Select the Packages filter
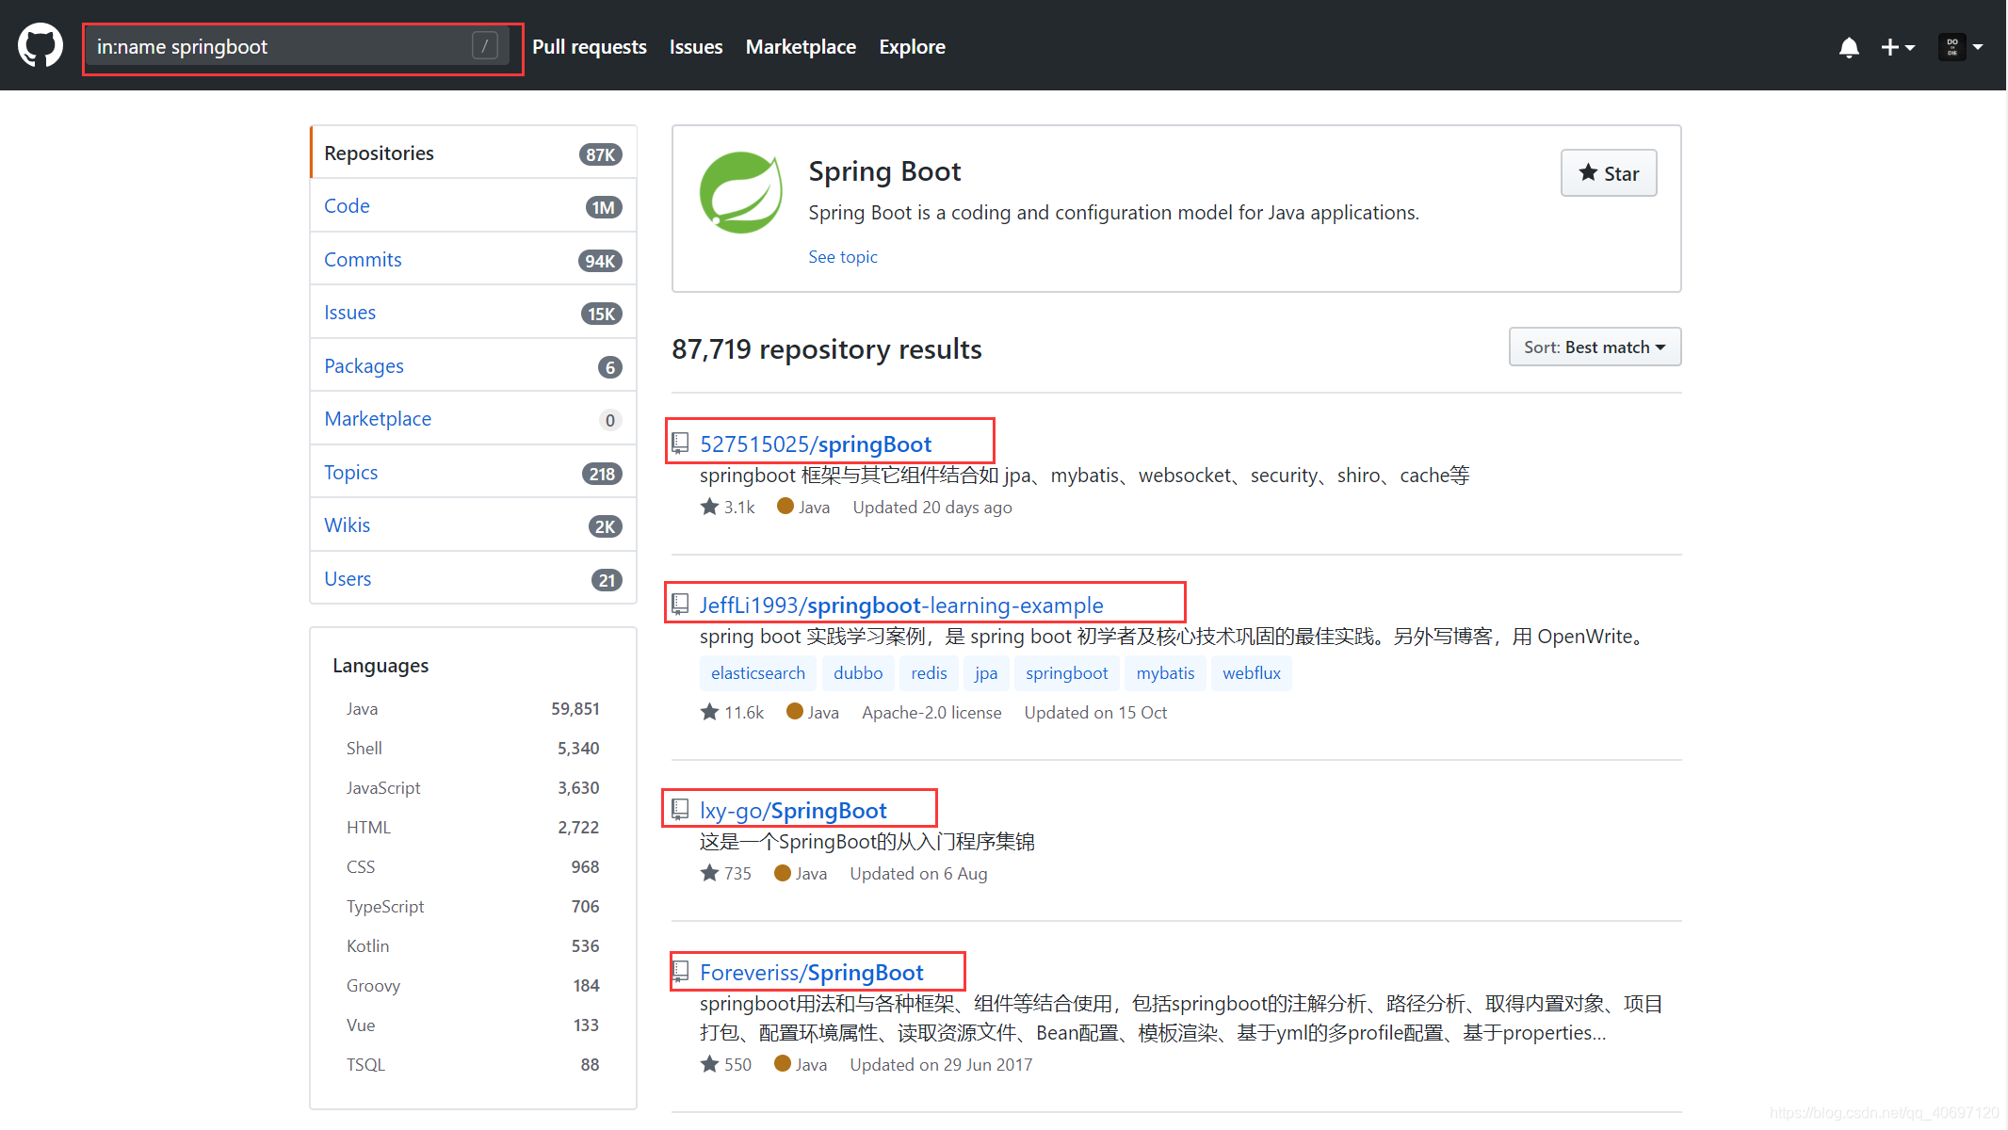This screenshot has height=1130, width=2008. pos(474,366)
